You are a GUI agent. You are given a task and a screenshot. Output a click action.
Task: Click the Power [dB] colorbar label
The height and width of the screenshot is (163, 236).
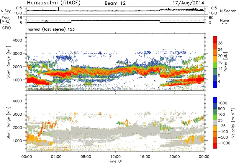(x=225, y=62)
